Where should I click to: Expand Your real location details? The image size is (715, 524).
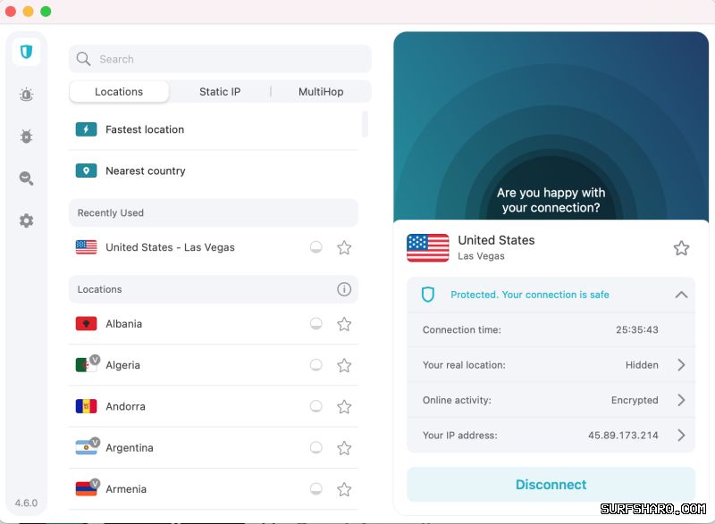pyautogui.click(x=681, y=365)
